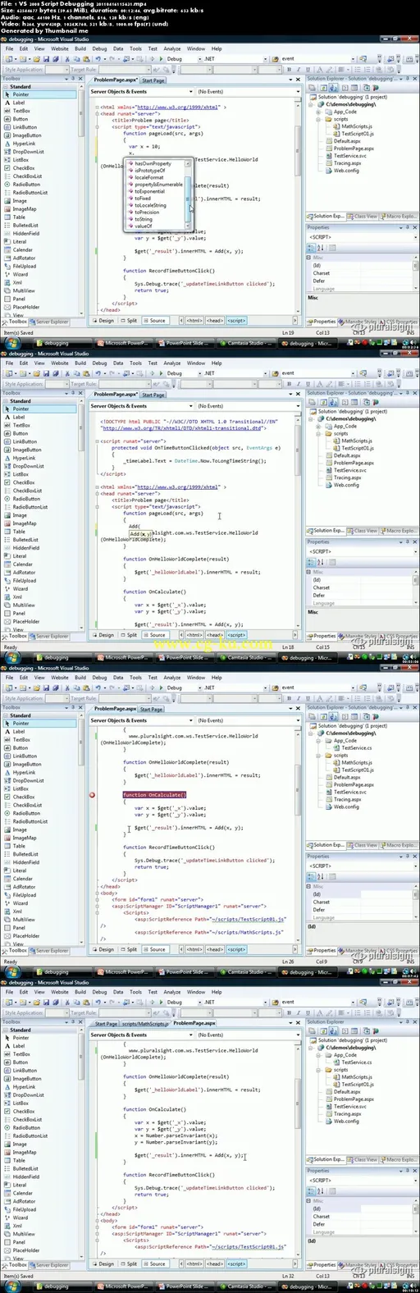In breakpoint frame, select toolbox DropDownList item
Image resolution: width=420 pixels, height=1293 pixels.
[x=29, y=780]
